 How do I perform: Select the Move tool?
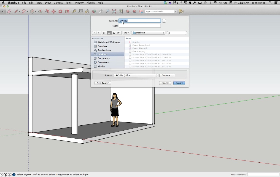[x=53, y=11]
